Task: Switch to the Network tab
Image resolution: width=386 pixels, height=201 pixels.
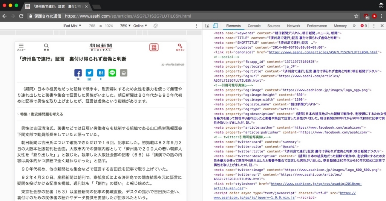Action: 293,26
